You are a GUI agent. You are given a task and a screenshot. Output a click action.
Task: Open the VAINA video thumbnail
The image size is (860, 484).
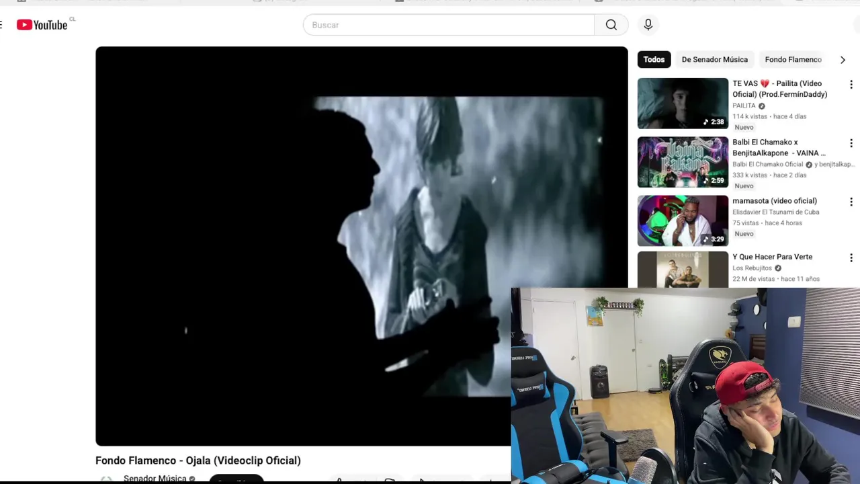coord(683,162)
